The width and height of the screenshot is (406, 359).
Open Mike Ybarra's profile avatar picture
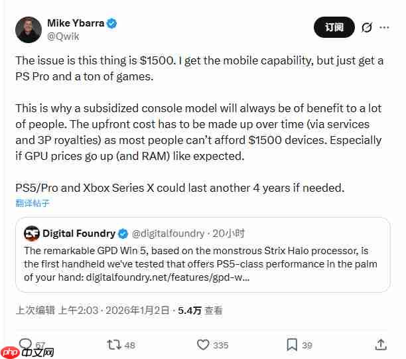point(29,29)
